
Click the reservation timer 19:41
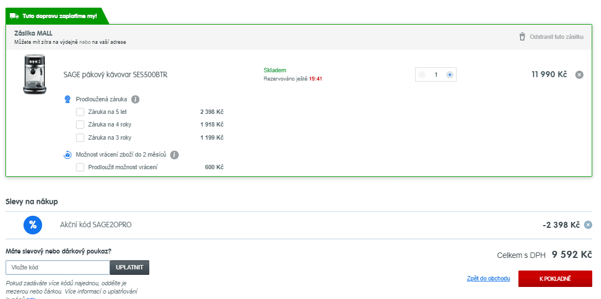click(x=316, y=79)
